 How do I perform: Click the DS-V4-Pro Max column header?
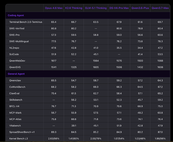[119, 8]
